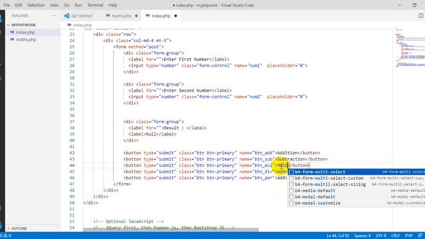Screen dimensions: 425x239
Task: Click the horizontal editor scrollbar
Action: [171, 230]
